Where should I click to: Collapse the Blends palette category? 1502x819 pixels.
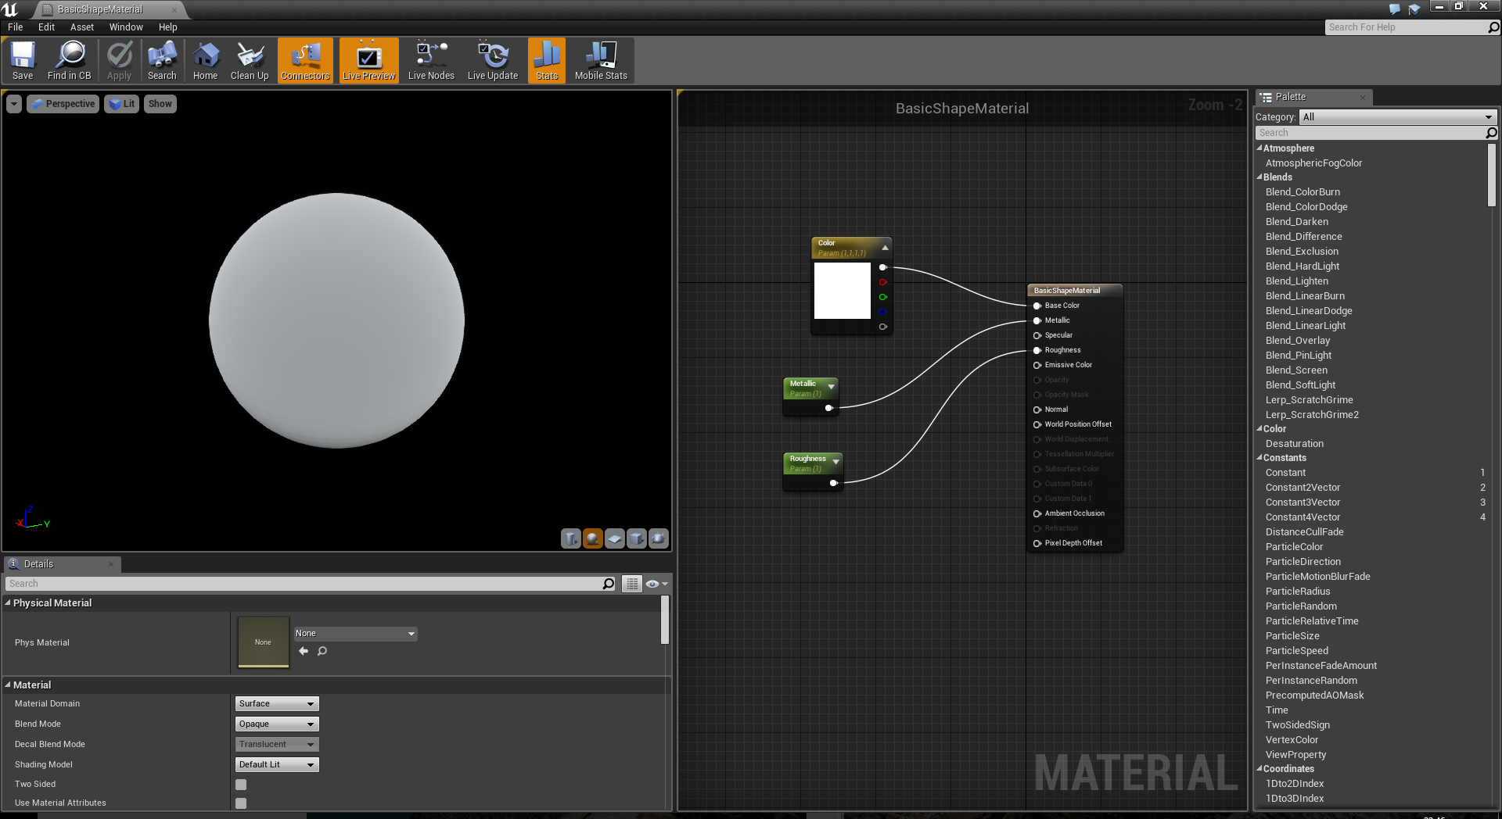click(x=1259, y=177)
